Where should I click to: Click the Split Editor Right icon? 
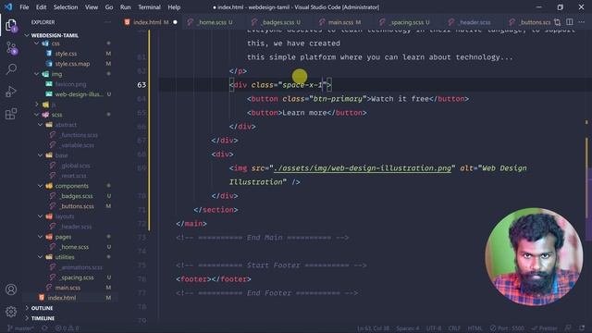click(570, 22)
